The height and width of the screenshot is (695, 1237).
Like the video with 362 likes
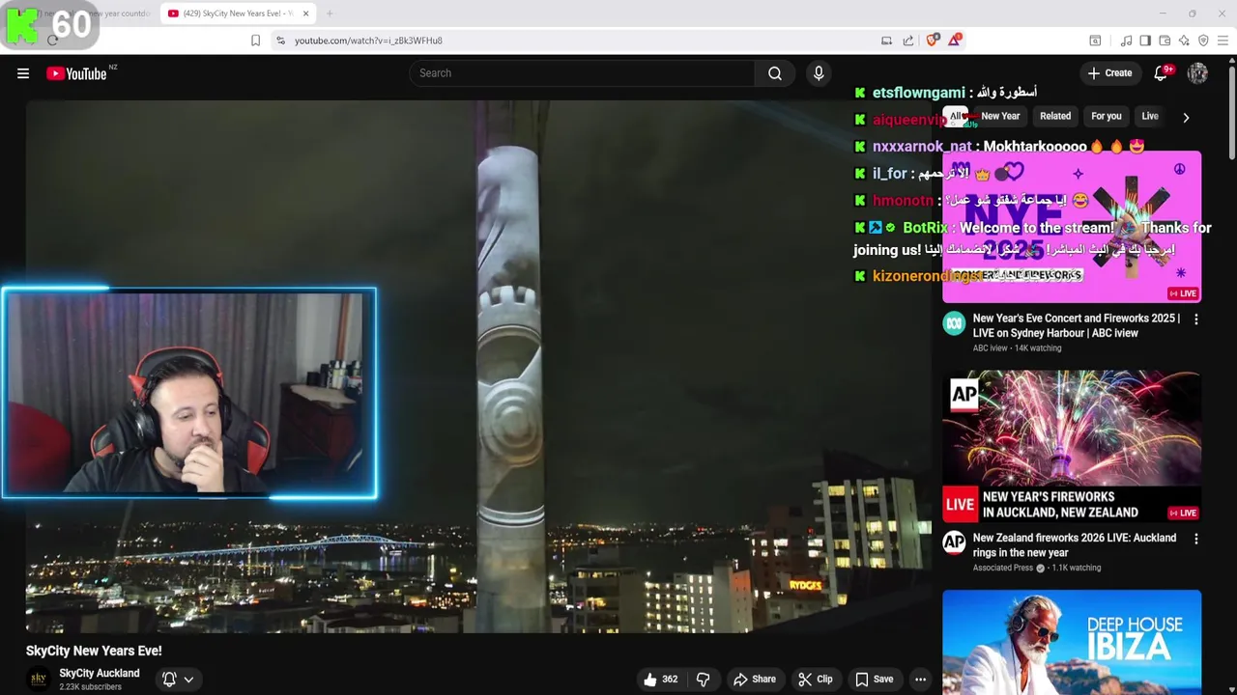pos(661,680)
